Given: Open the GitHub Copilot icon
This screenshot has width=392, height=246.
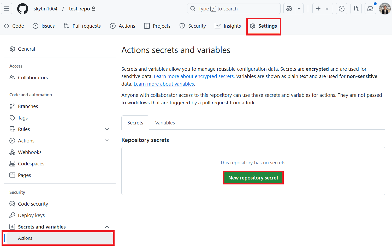Looking at the screenshot, I should coord(289,8).
